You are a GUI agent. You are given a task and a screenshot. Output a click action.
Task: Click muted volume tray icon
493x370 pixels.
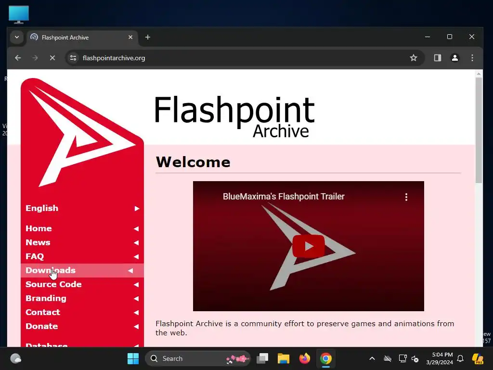point(415,358)
